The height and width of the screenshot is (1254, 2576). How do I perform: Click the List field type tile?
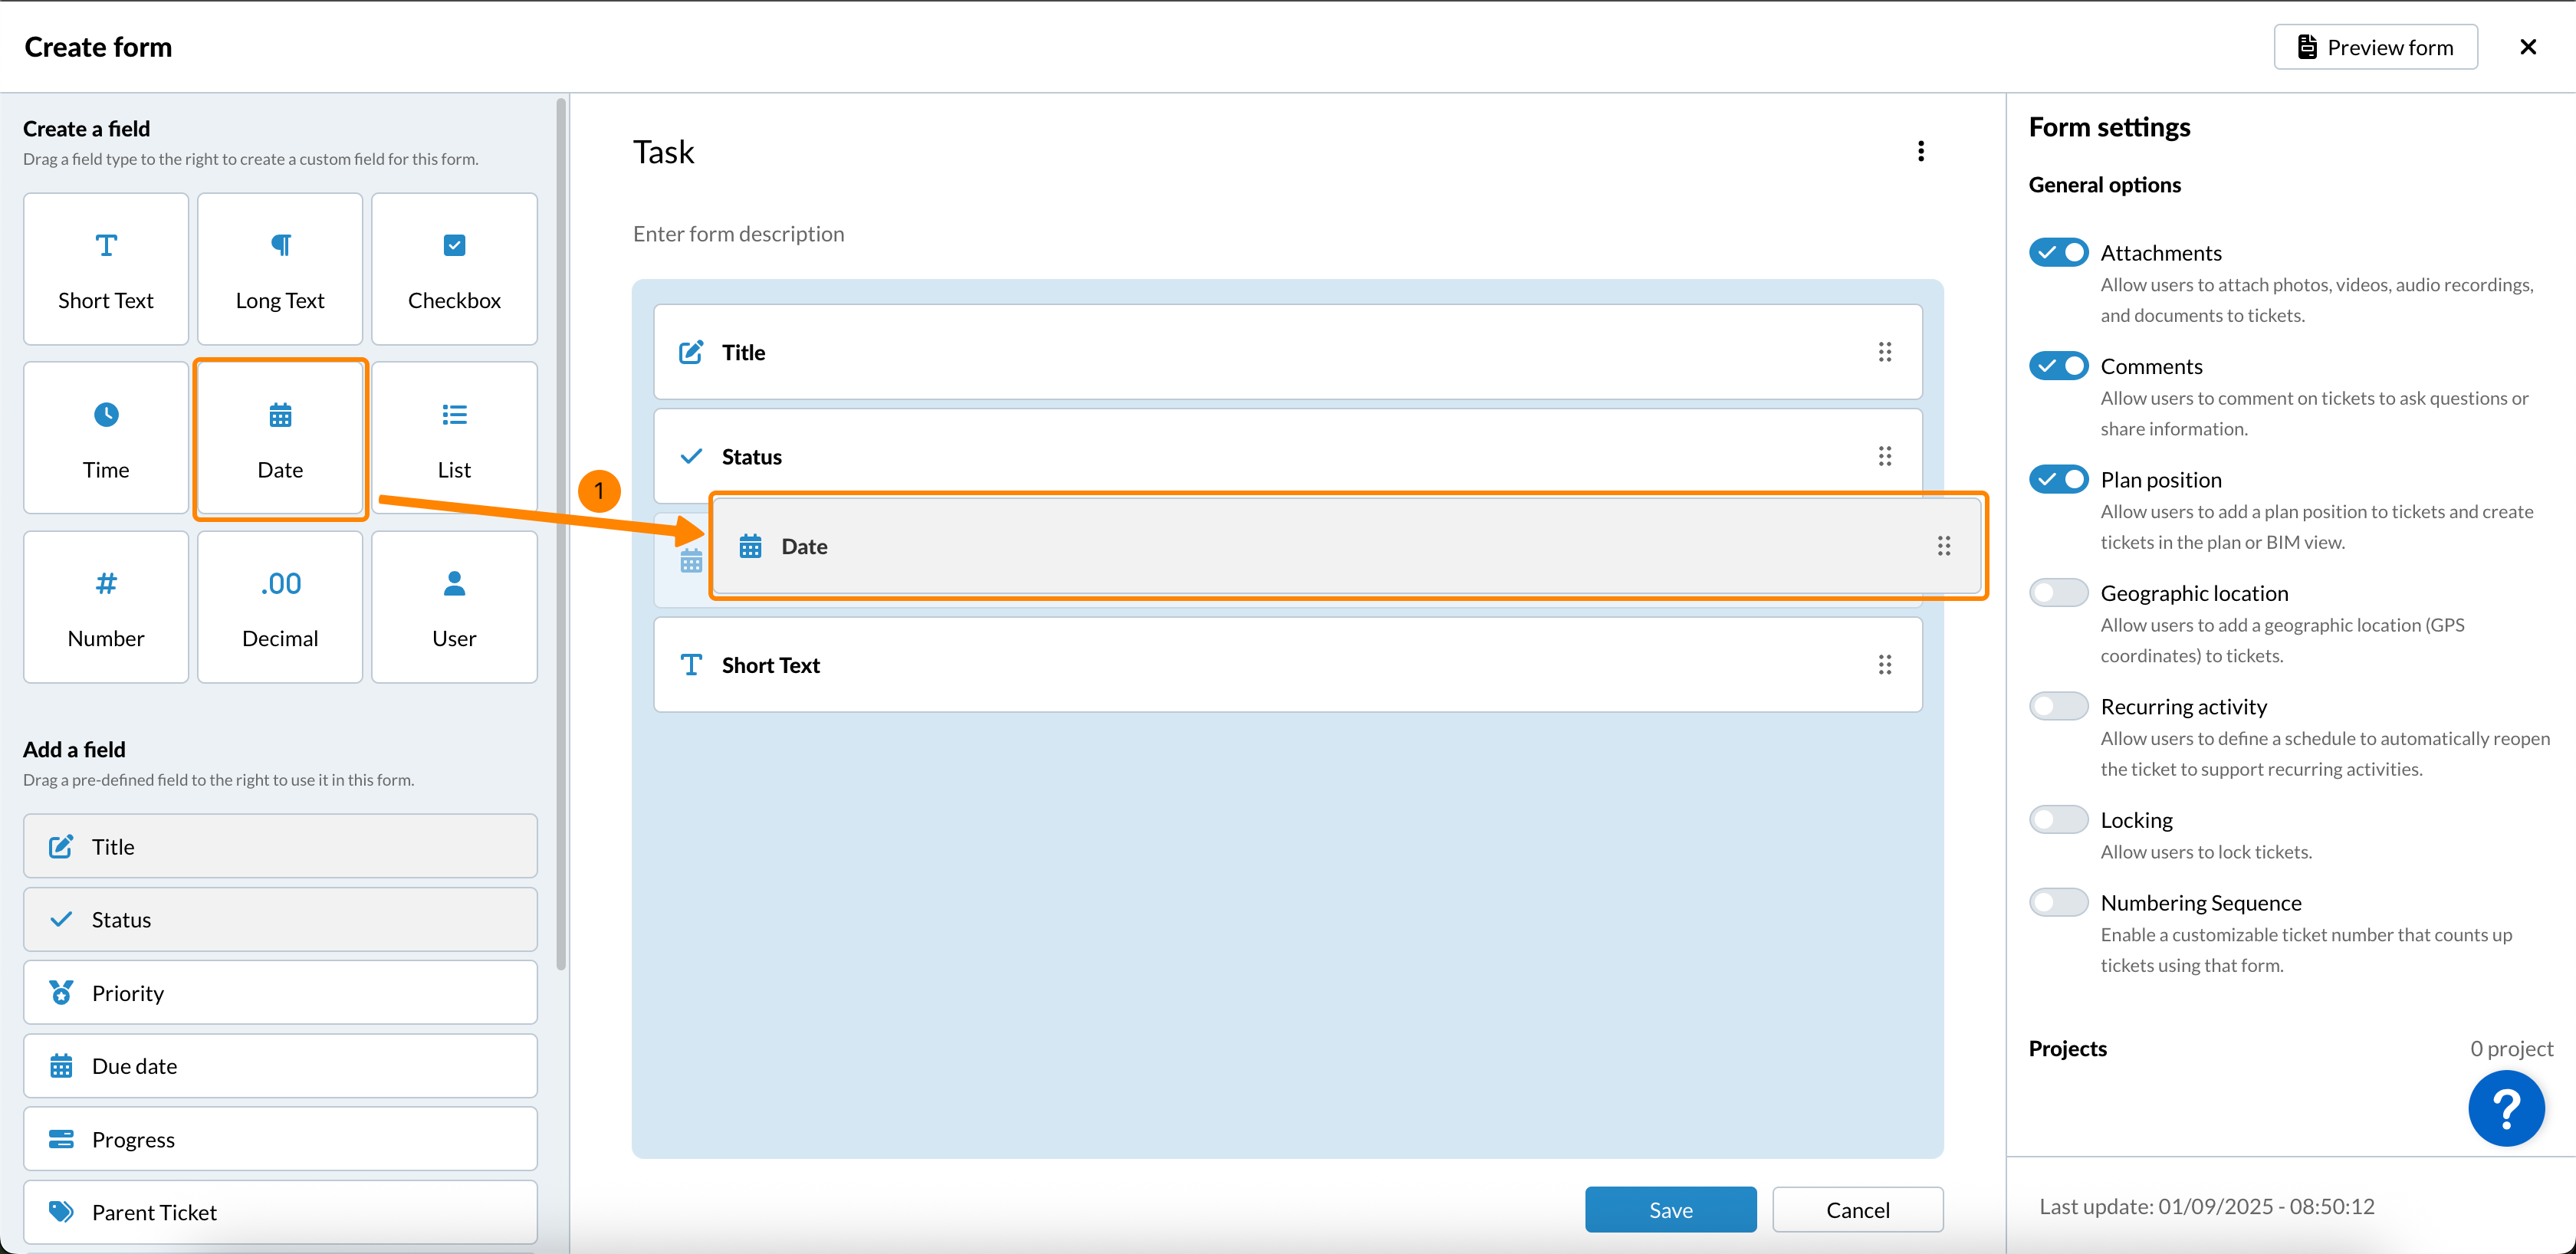pos(454,438)
